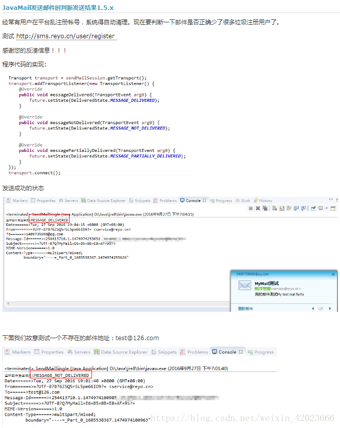Click MIME-Version line in second console
Viewport: 340px width, 428px height.
[33, 409]
